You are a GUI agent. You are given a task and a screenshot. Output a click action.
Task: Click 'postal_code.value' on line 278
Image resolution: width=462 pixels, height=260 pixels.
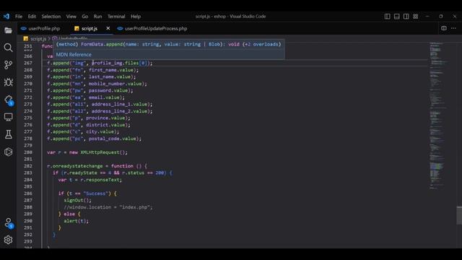[x=113, y=139]
